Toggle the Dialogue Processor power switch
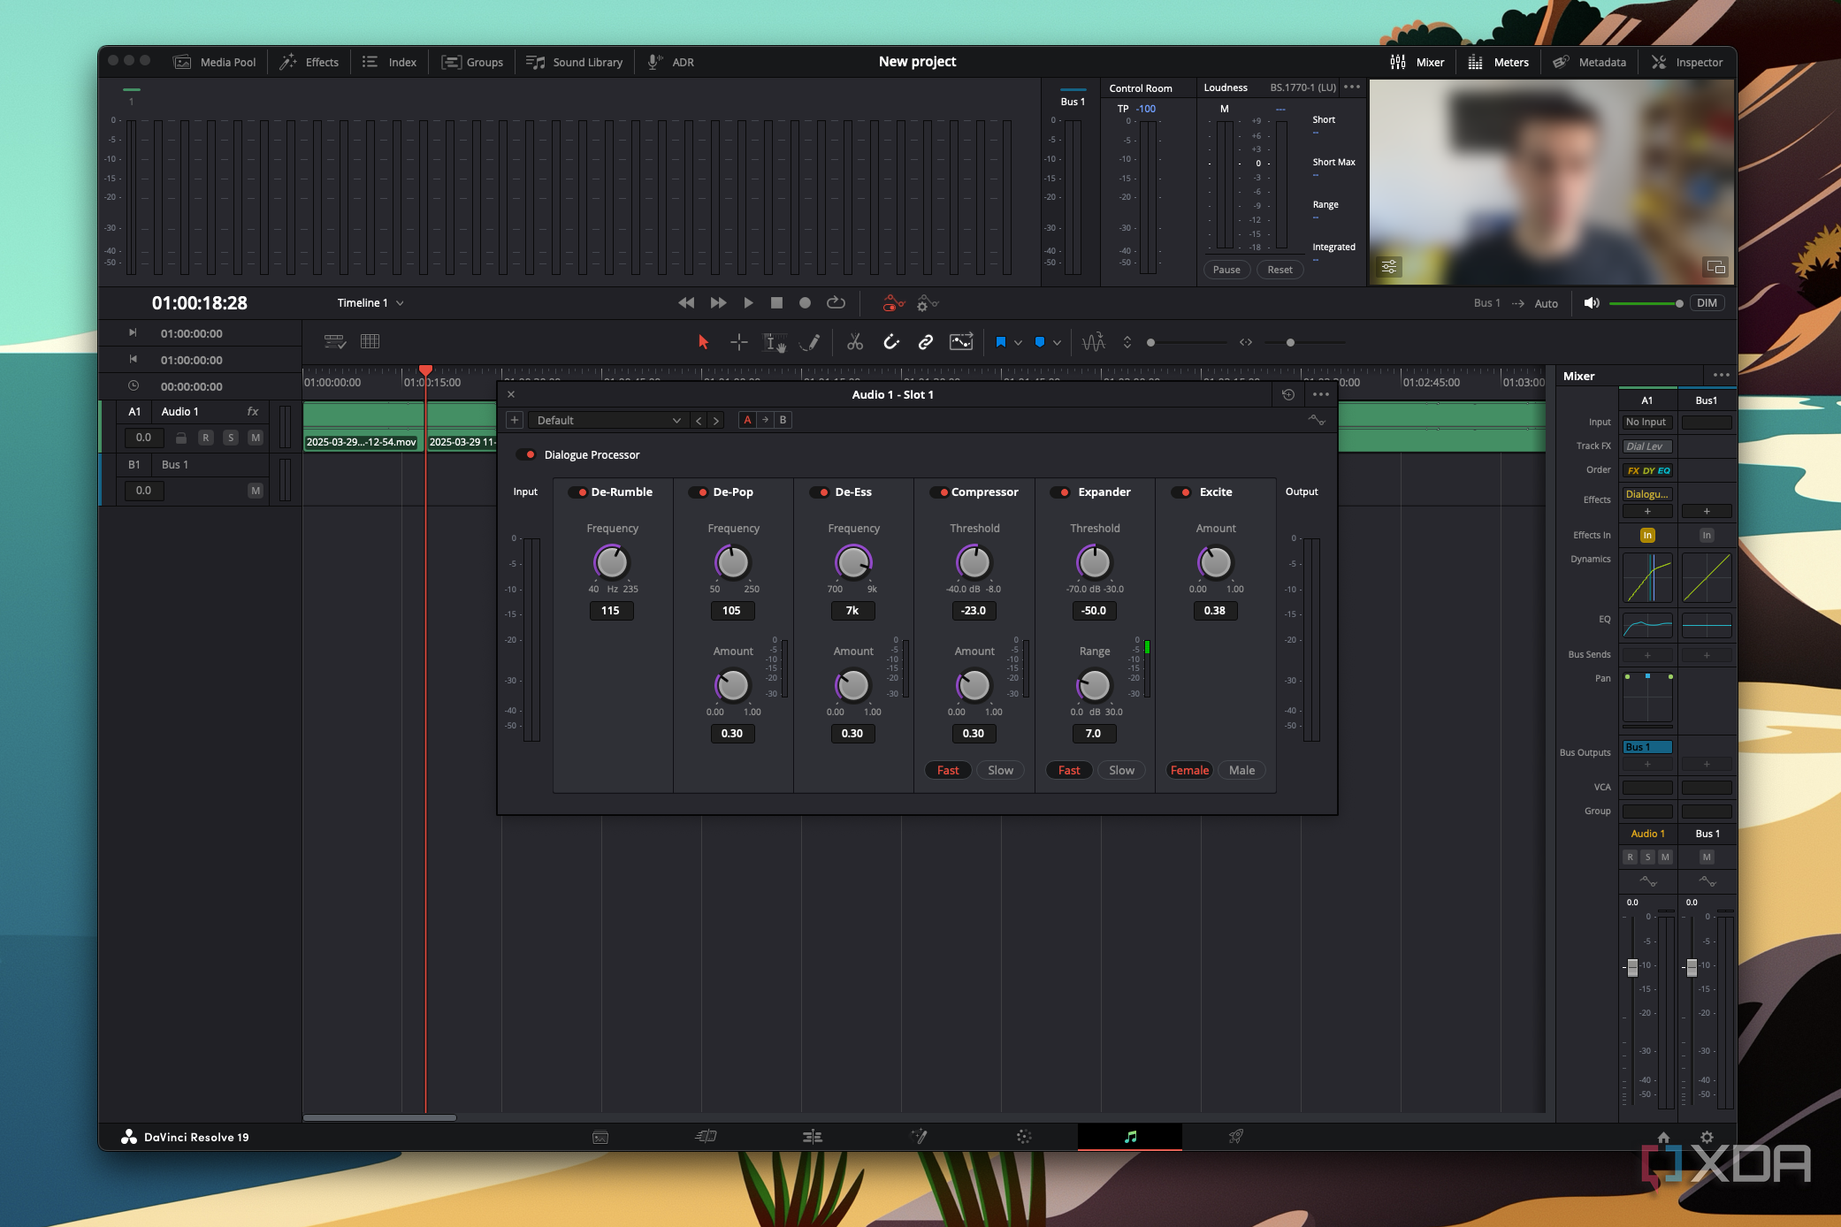The height and width of the screenshot is (1227, 1841). (528, 455)
